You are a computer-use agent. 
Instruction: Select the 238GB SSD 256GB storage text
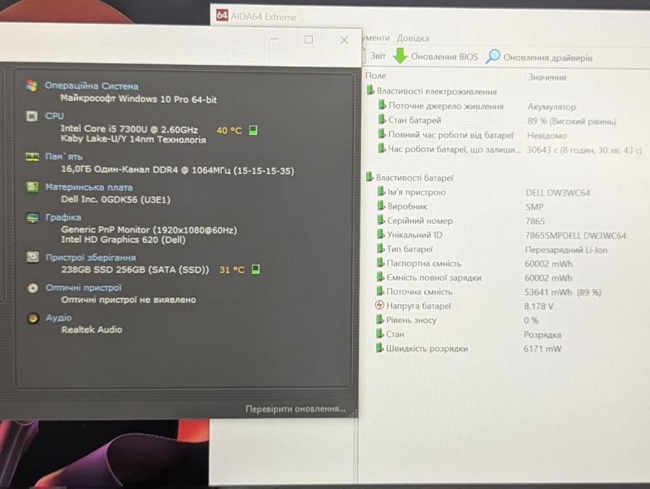click(x=135, y=269)
